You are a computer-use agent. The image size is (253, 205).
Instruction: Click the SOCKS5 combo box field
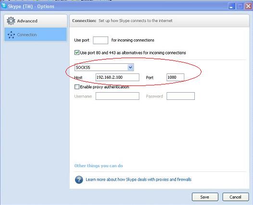[104, 67]
